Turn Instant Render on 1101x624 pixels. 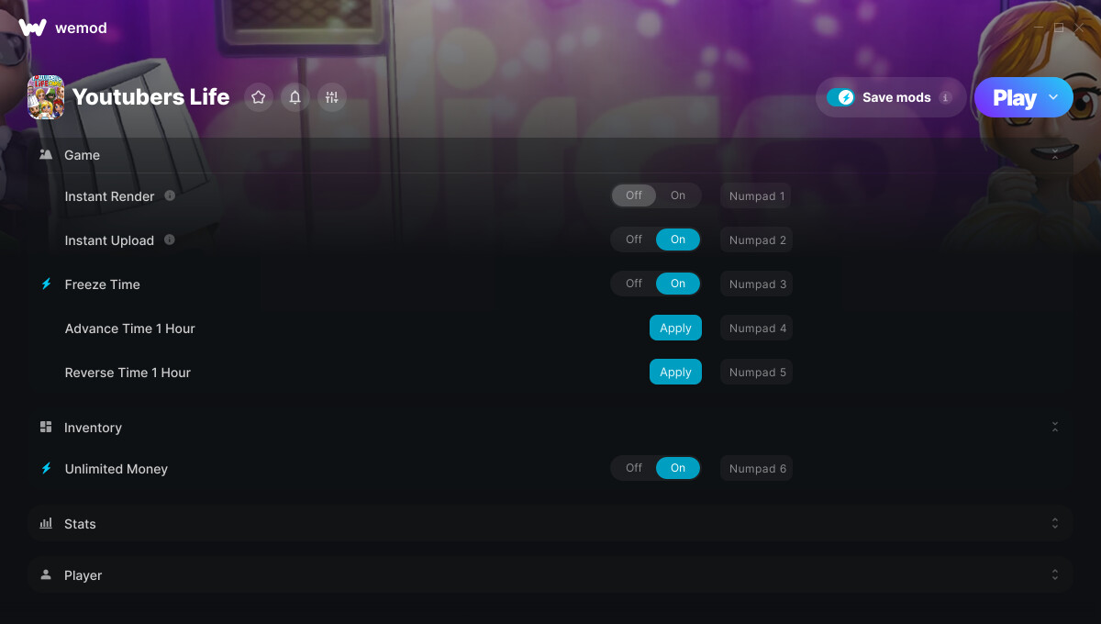(678, 195)
